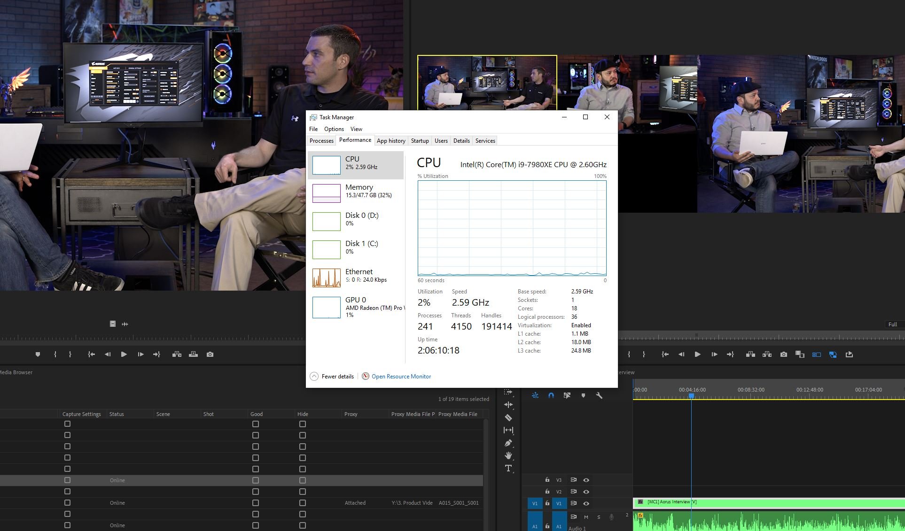Export frame from Source monitor
Image resolution: width=905 pixels, height=531 pixels.
(x=210, y=354)
